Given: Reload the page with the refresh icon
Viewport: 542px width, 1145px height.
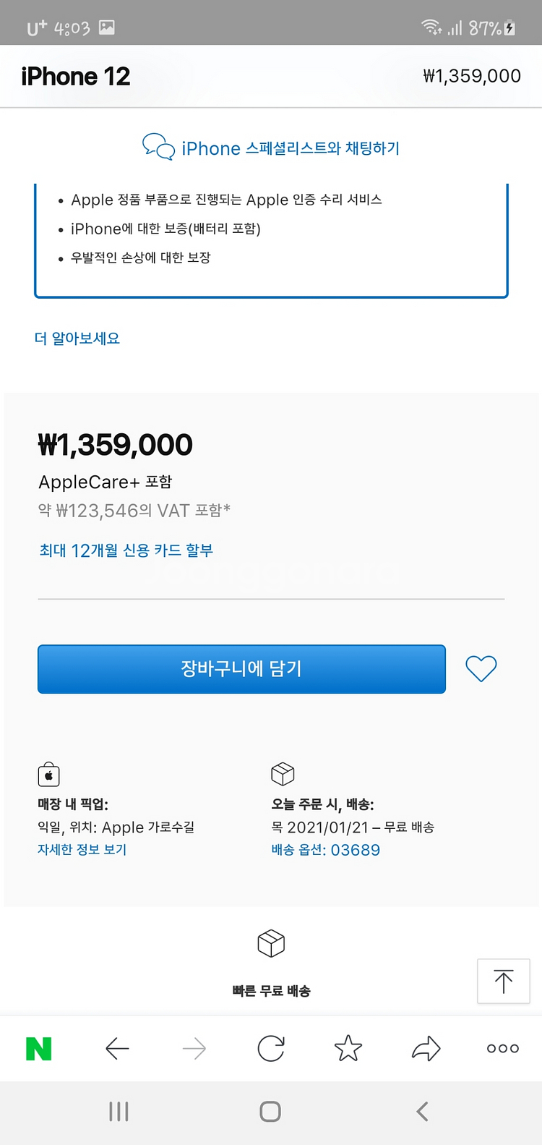Looking at the screenshot, I should (x=271, y=1048).
